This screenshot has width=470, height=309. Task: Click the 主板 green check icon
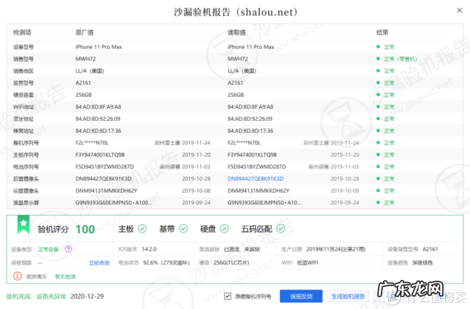142,229
